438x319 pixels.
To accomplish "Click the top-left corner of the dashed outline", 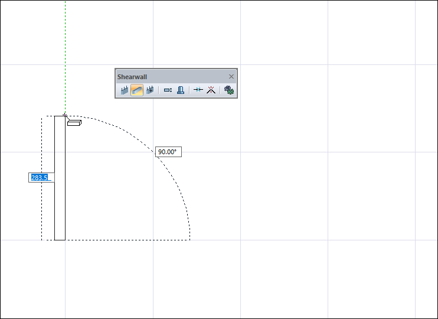I will point(42,116).
